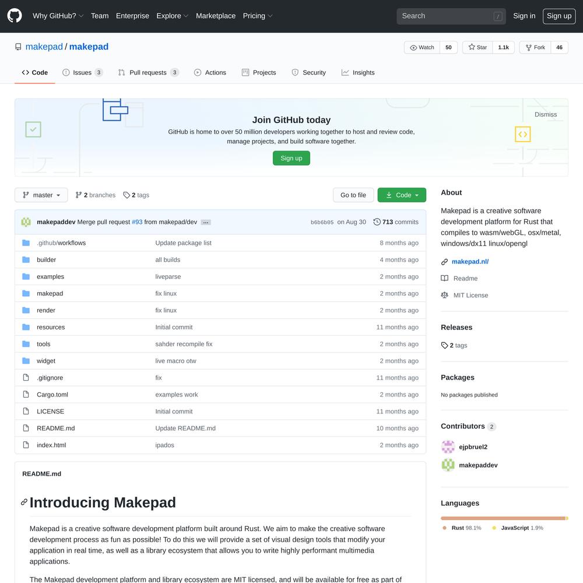Click 2 tags link next to branches
Image resolution: width=583 pixels, height=583 pixels.
click(136, 195)
